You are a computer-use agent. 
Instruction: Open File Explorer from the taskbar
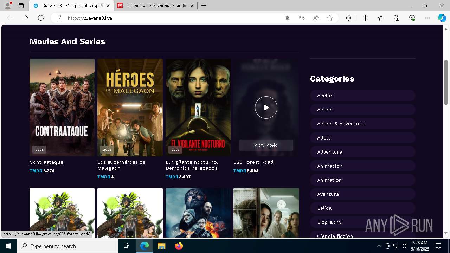tap(161, 246)
